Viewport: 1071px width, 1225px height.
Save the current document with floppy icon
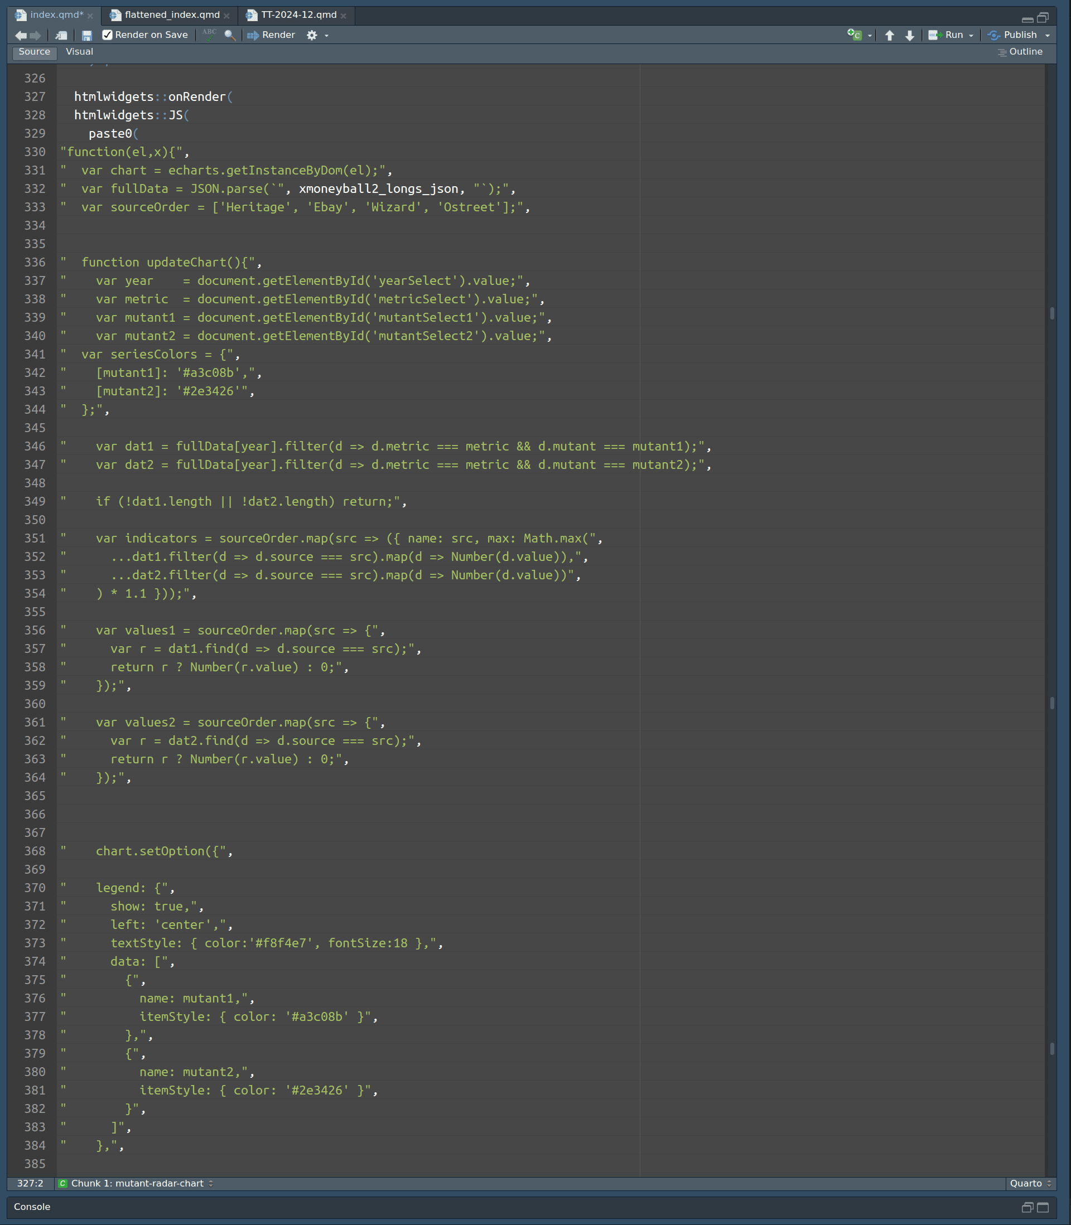point(86,35)
